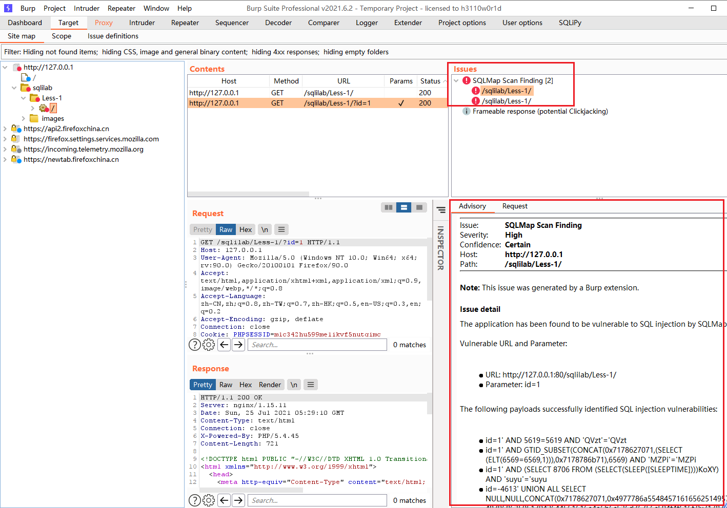Open the Response search settings gear
Image resolution: width=727 pixels, height=508 pixels.
pos(209,500)
